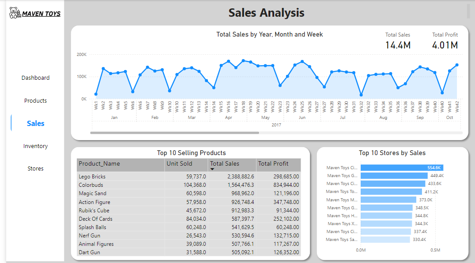This screenshot has width=475, height=263.
Task: Click the Splash Balls product cell
Action: coord(92,227)
